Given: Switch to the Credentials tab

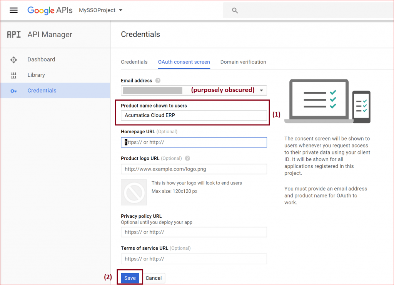Looking at the screenshot, I should tap(134, 62).
